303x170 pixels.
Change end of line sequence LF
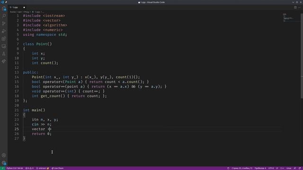277,168
